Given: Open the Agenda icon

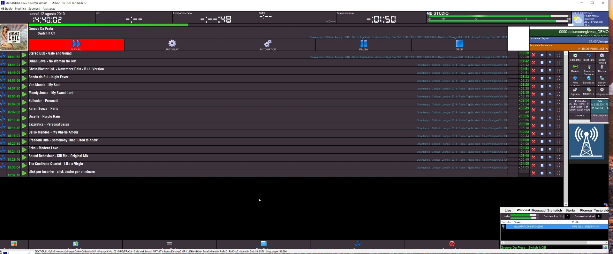Looking at the screenshot, I should [x=575, y=90].
